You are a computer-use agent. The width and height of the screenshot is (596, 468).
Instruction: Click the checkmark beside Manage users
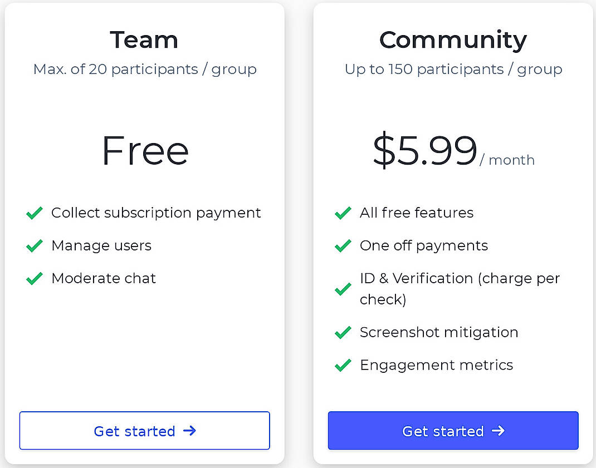pyautogui.click(x=34, y=246)
